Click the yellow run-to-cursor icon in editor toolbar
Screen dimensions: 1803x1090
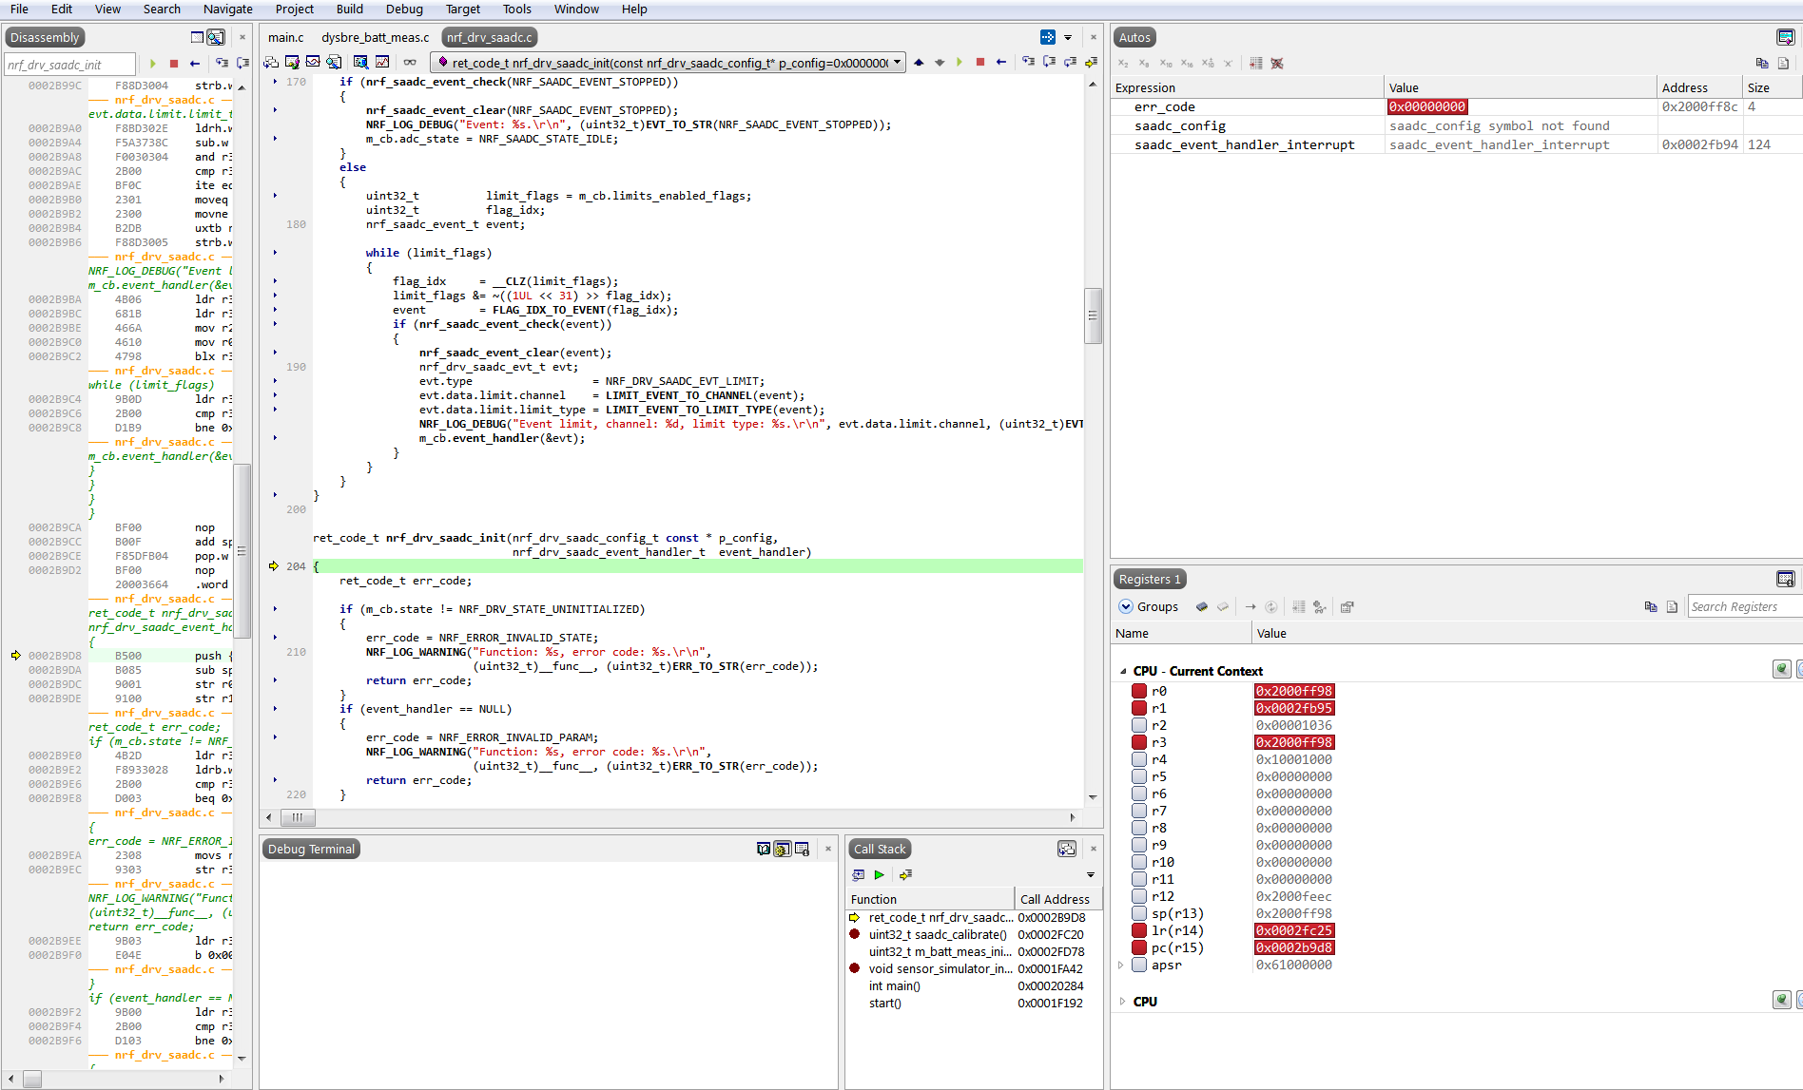click(x=1091, y=62)
